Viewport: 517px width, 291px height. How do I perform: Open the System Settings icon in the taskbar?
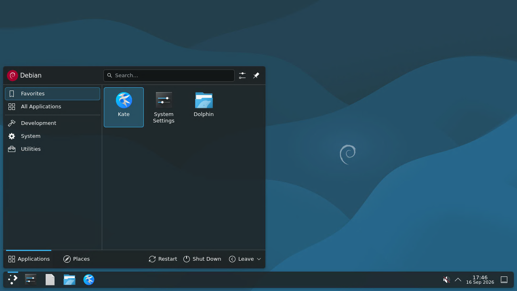[x=31, y=280]
